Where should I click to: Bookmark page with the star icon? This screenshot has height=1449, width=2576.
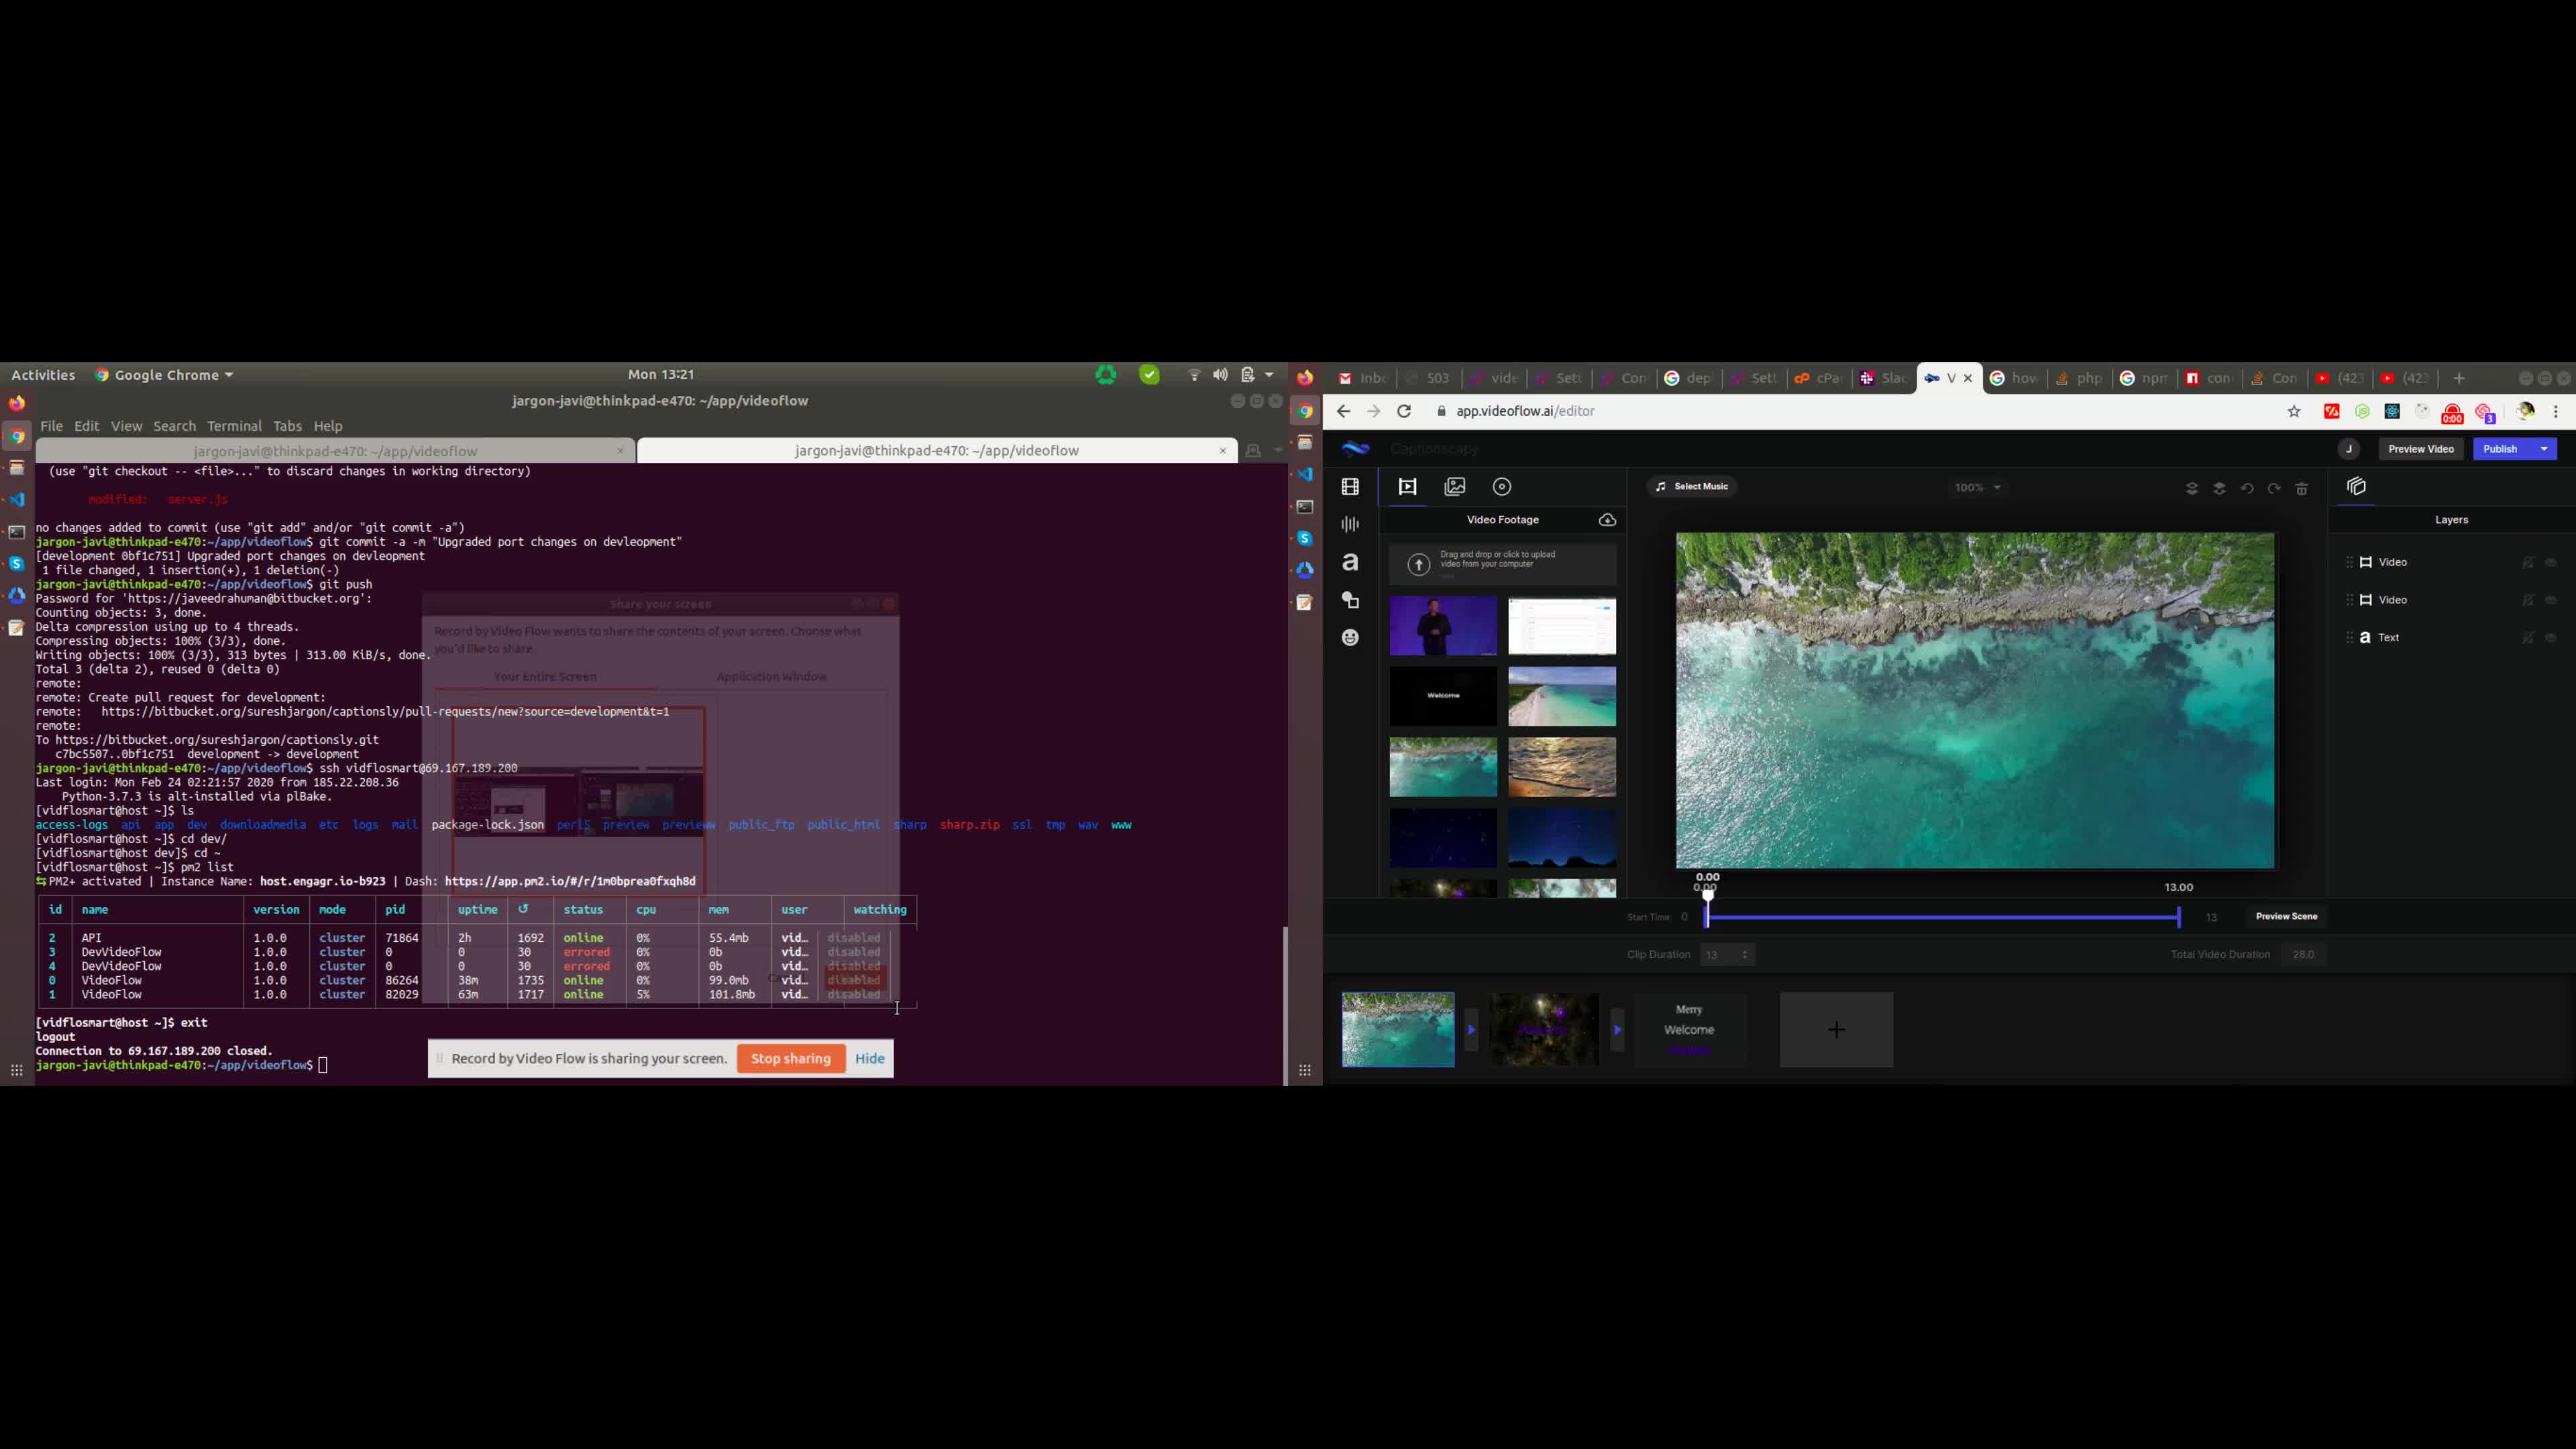click(x=2294, y=411)
